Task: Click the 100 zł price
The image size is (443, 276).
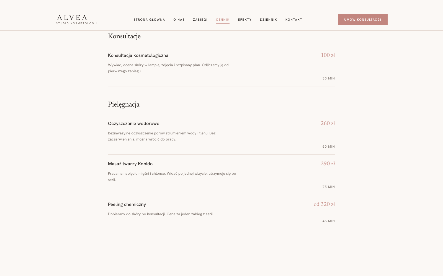Action: 328,55
